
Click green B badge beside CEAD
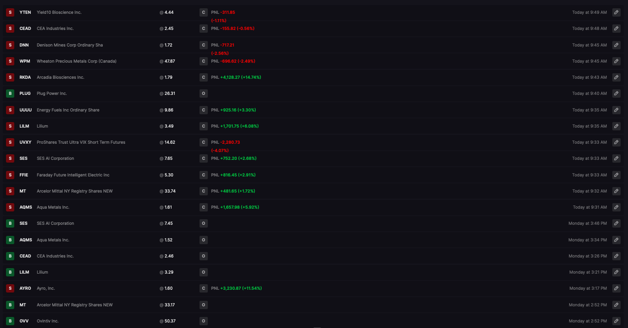[x=10, y=256]
